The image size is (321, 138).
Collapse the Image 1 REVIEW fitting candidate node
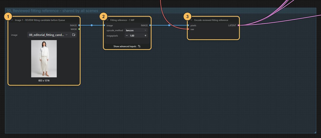[12, 20]
